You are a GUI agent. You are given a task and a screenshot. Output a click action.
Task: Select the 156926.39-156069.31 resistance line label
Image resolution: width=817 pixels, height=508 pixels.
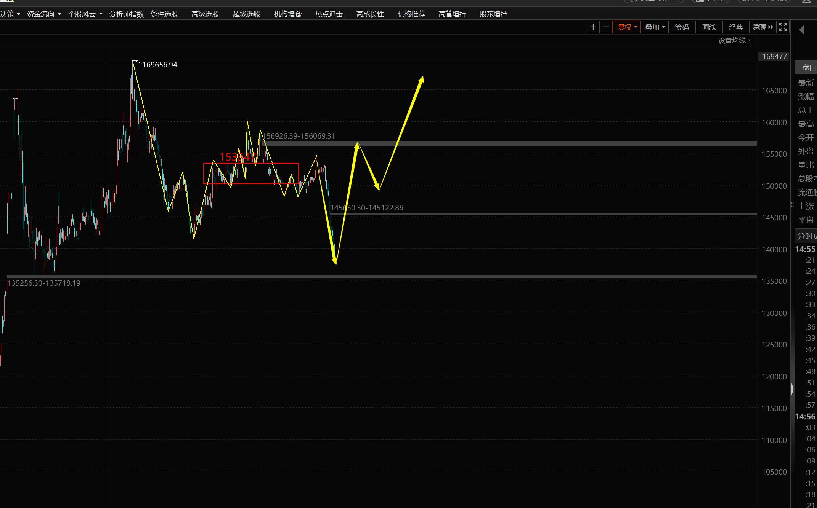299,136
